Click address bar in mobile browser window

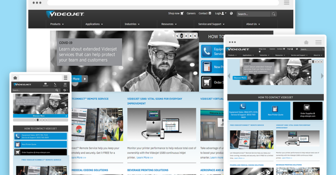click(41, 77)
